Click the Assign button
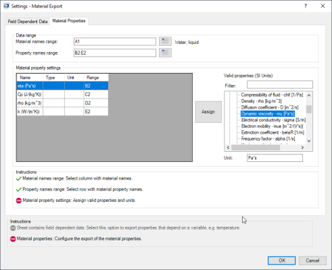 208,112
